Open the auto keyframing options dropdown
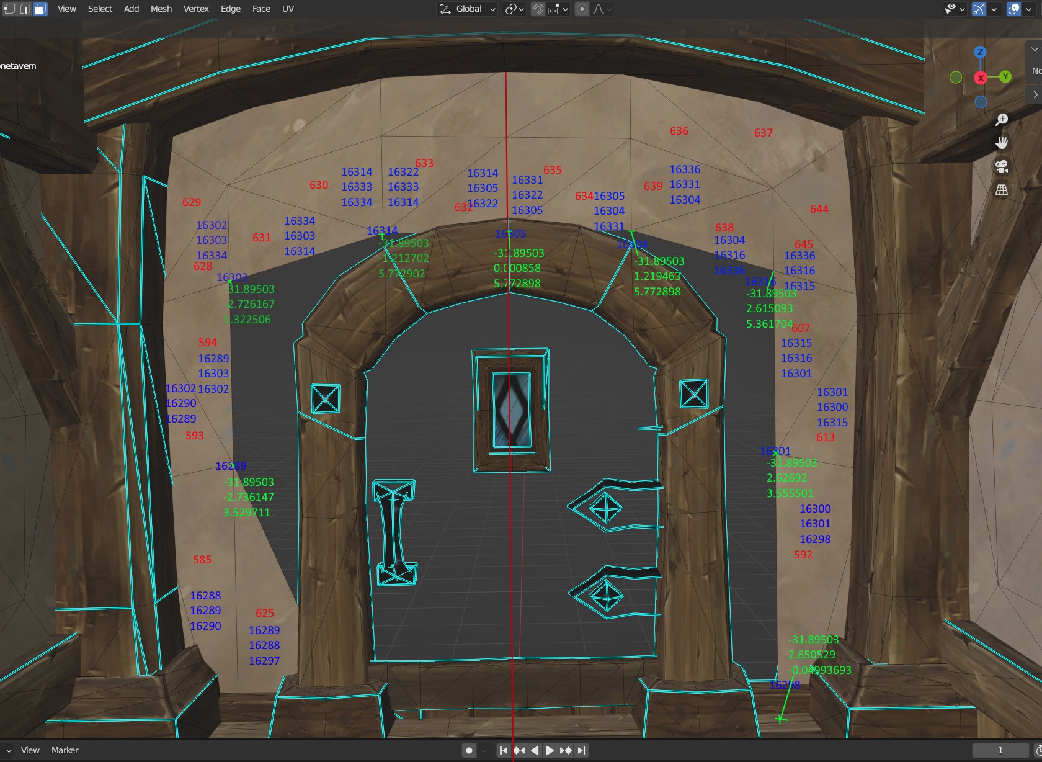 (484, 750)
